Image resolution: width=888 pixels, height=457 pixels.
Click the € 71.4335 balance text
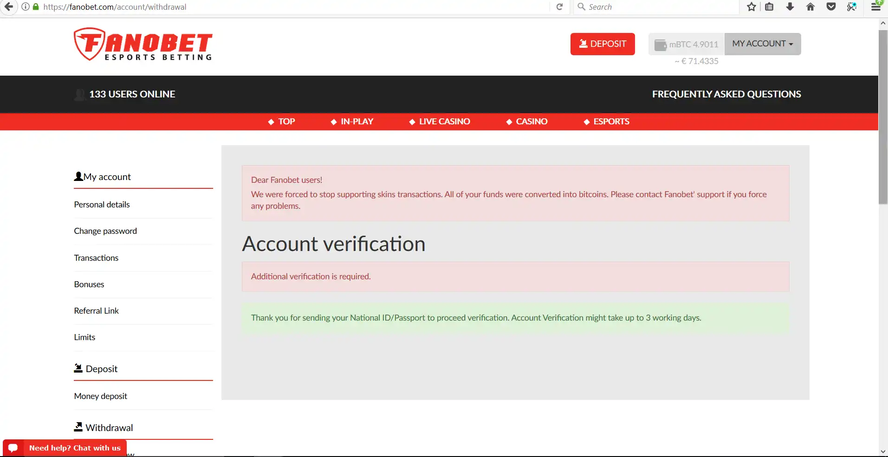[696, 61]
